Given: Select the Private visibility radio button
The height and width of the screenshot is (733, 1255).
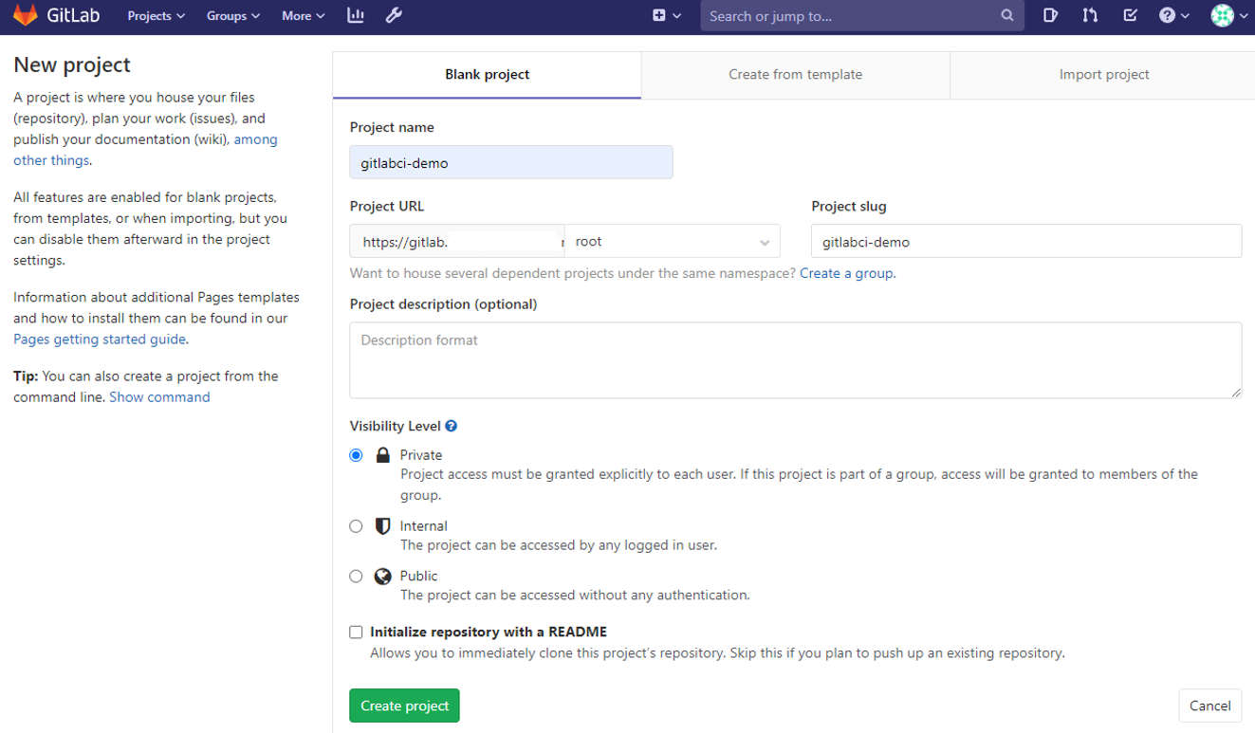Looking at the screenshot, I should pos(356,455).
